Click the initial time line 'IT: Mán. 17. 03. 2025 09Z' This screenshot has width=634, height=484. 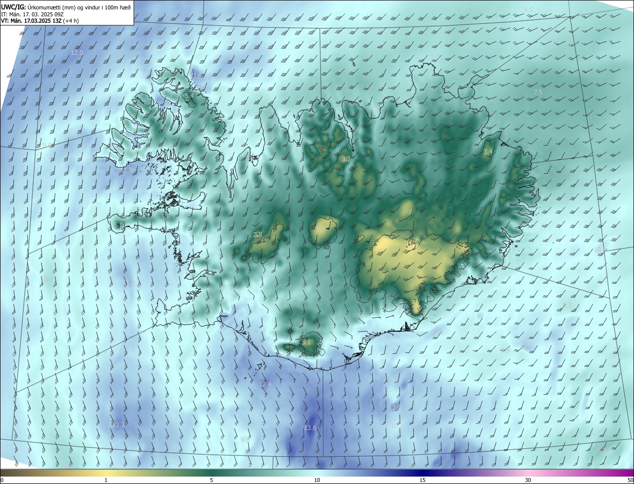pyautogui.click(x=32, y=14)
